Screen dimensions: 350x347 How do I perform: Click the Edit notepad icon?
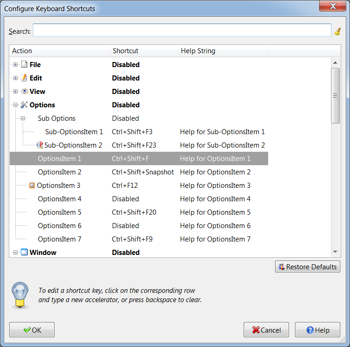click(x=25, y=78)
